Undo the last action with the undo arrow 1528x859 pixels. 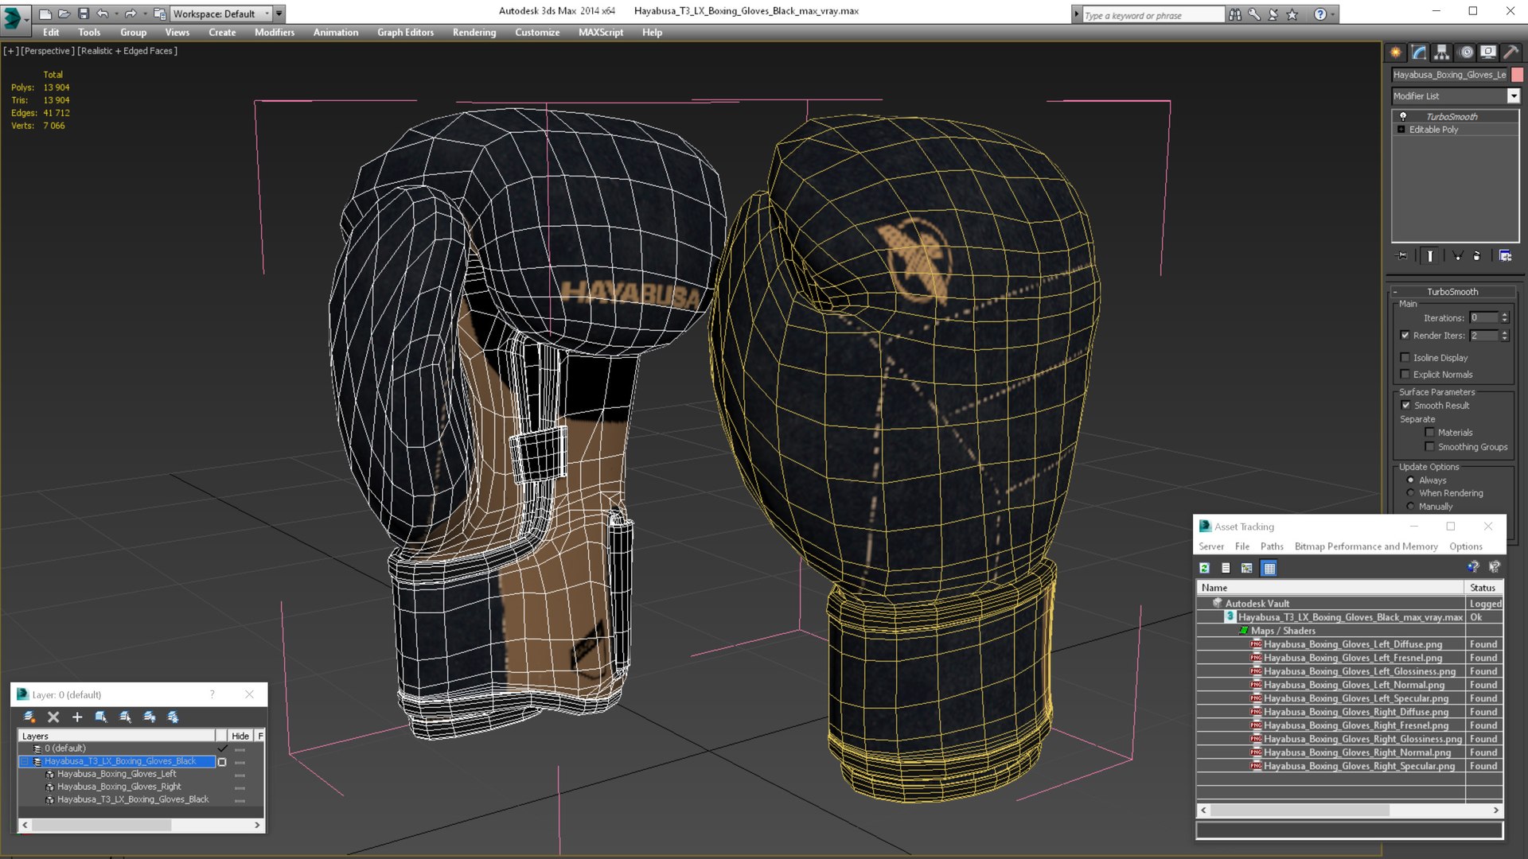[103, 14]
